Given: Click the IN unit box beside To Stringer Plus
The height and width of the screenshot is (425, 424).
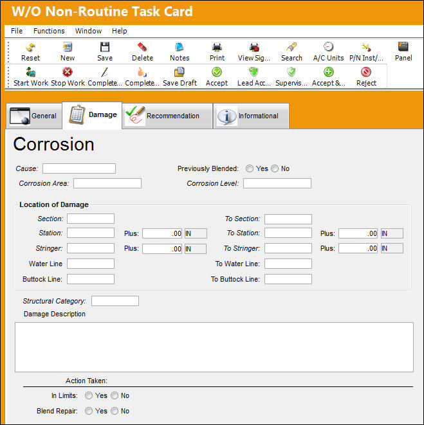Looking at the screenshot, I should coord(392,248).
